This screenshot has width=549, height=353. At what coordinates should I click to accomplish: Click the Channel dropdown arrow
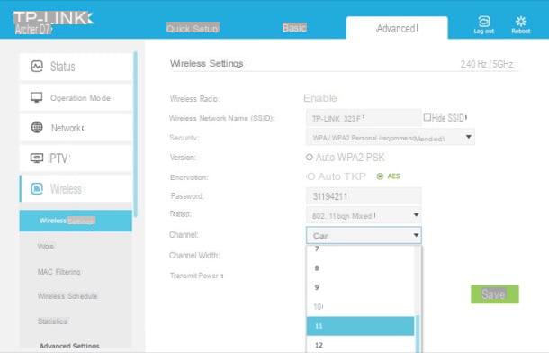click(x=416, y=235)
